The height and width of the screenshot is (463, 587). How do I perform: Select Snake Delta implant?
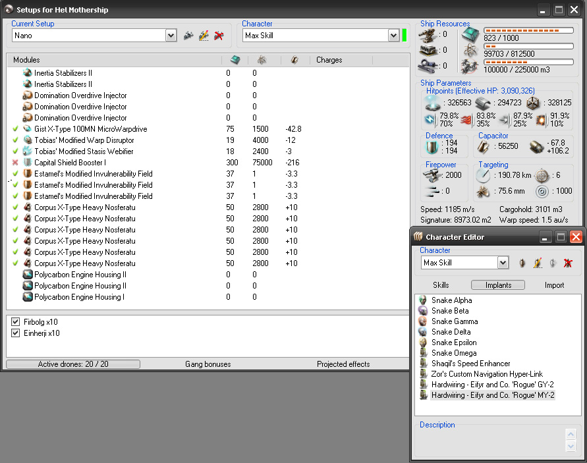(451, 332)
